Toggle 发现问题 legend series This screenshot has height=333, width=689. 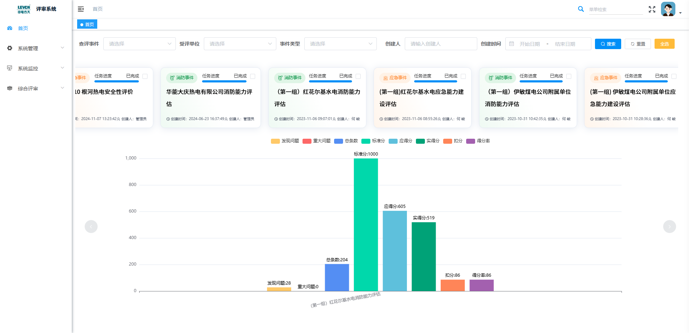285,141
